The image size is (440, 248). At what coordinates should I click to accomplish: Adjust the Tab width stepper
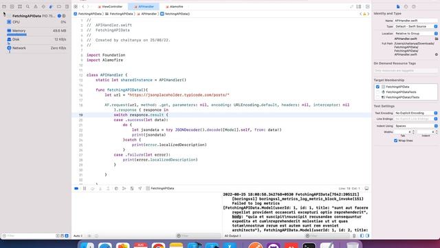pos(413,132)
